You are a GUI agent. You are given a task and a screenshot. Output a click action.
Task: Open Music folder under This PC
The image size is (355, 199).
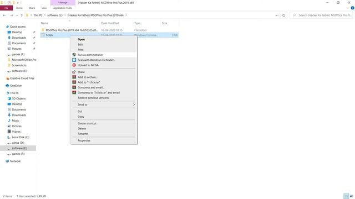pos(16,121)
